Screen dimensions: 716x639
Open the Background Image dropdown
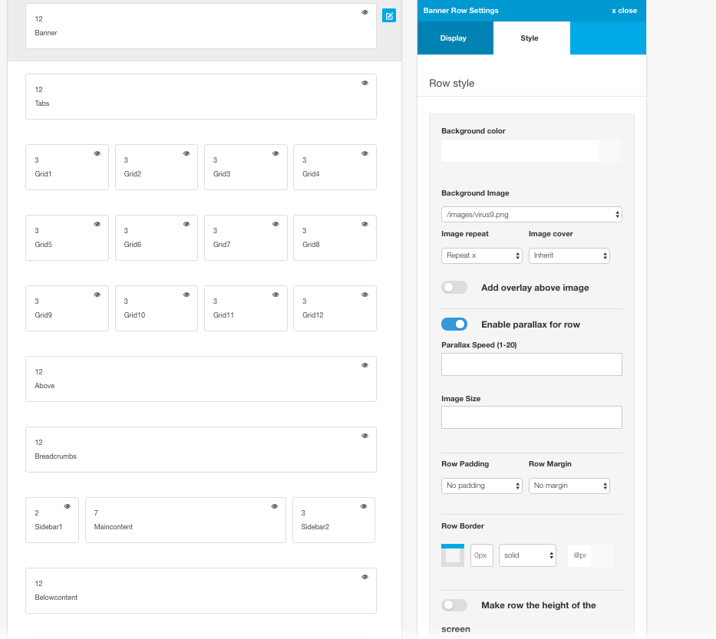pos(532,215)
